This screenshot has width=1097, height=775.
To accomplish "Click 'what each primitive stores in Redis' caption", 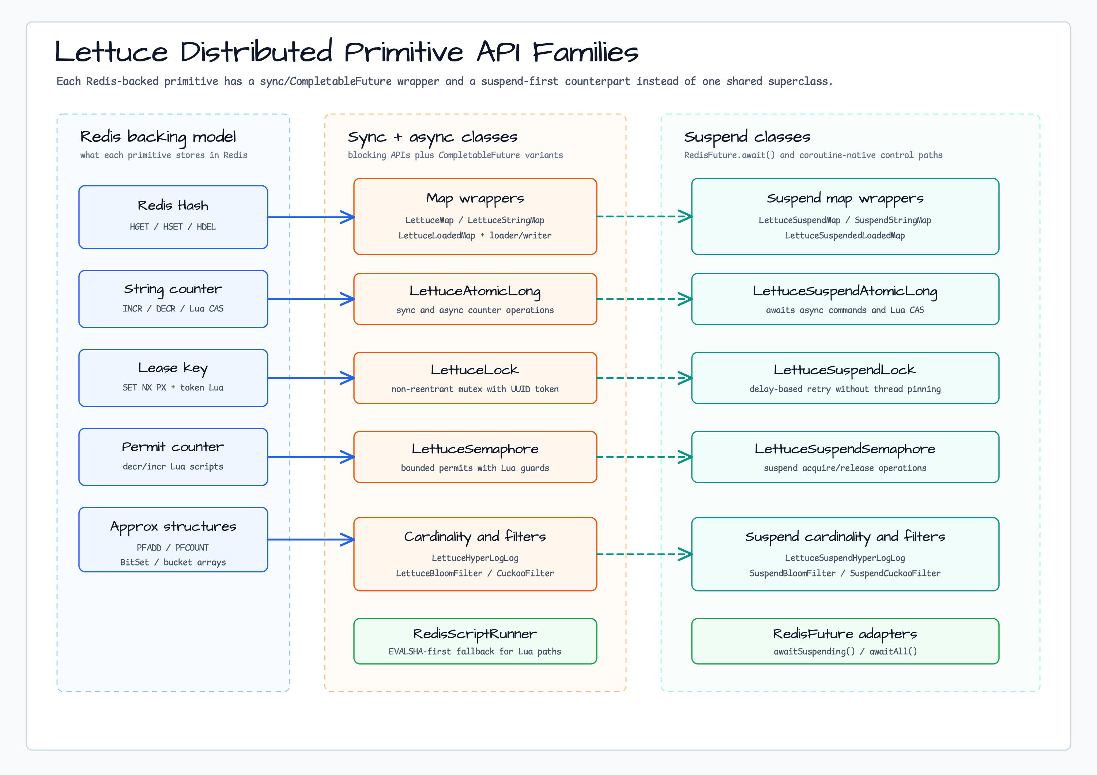I will click(x=164, y=155).
